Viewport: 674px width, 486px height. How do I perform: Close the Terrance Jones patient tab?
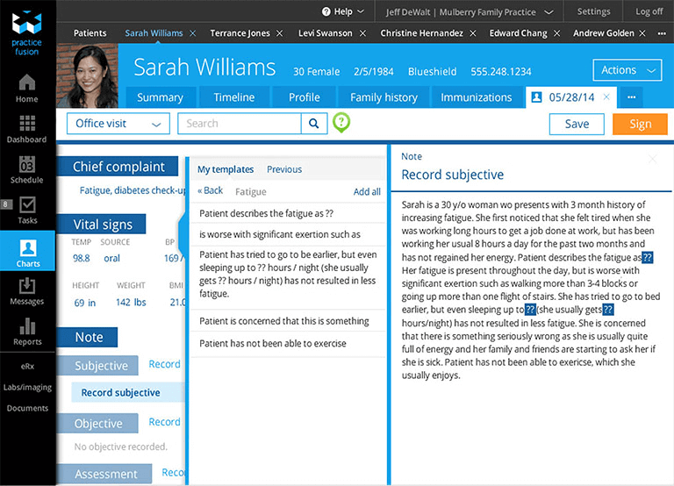(279, 33)
